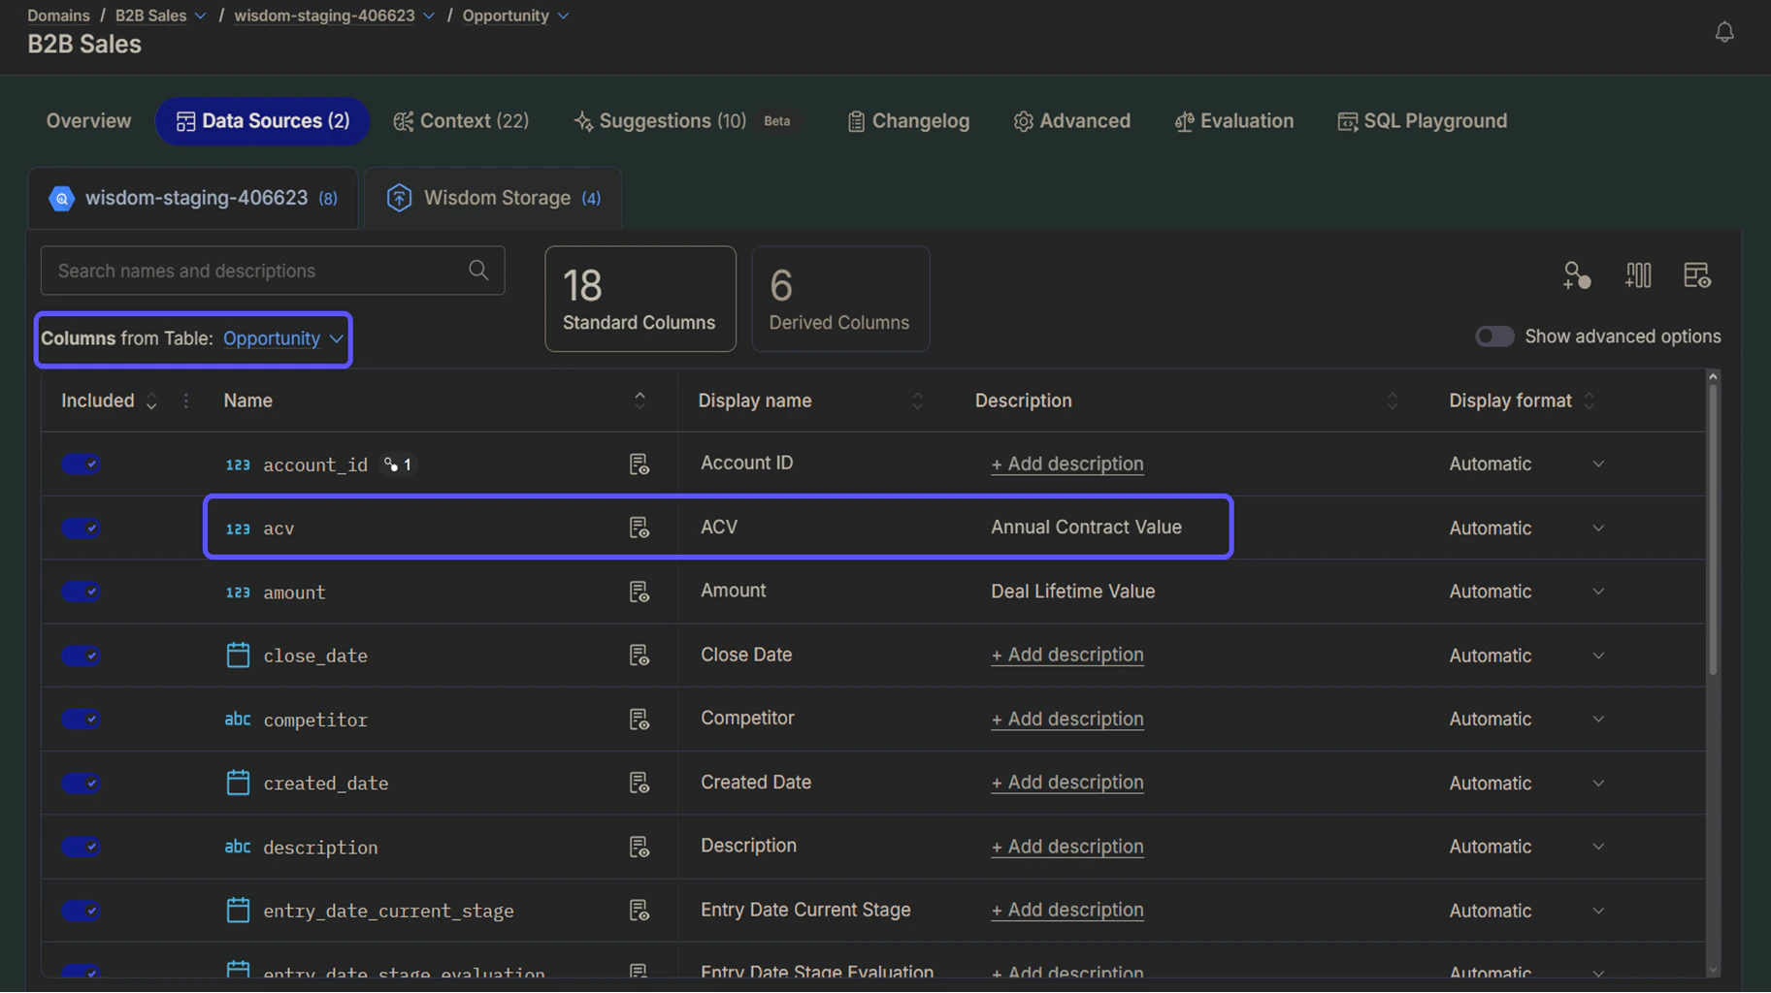1771x993 pixels.
Task: Toggle inclusion of amount column
Action: pyautogui.click(x=81, y=592)
